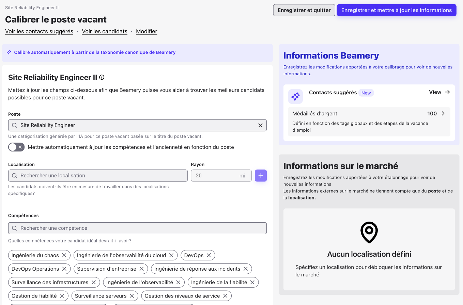
Task: Click the Médaillés d'argent label
Action: (x=315, y=114)
